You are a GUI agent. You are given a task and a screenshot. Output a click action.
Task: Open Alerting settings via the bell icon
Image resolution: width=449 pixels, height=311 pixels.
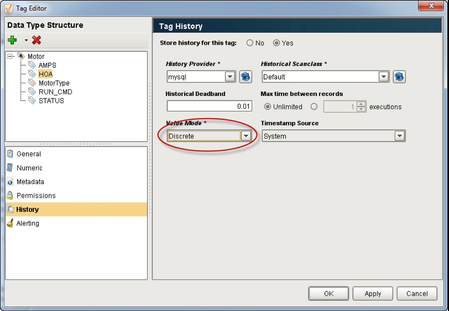point(10,223)
